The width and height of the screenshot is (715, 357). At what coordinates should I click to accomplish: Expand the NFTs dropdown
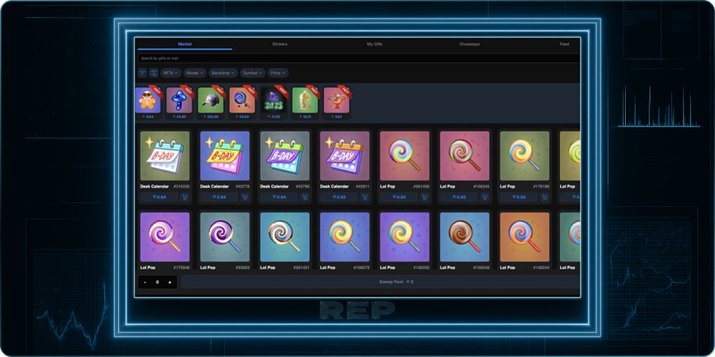coord(171,73)
